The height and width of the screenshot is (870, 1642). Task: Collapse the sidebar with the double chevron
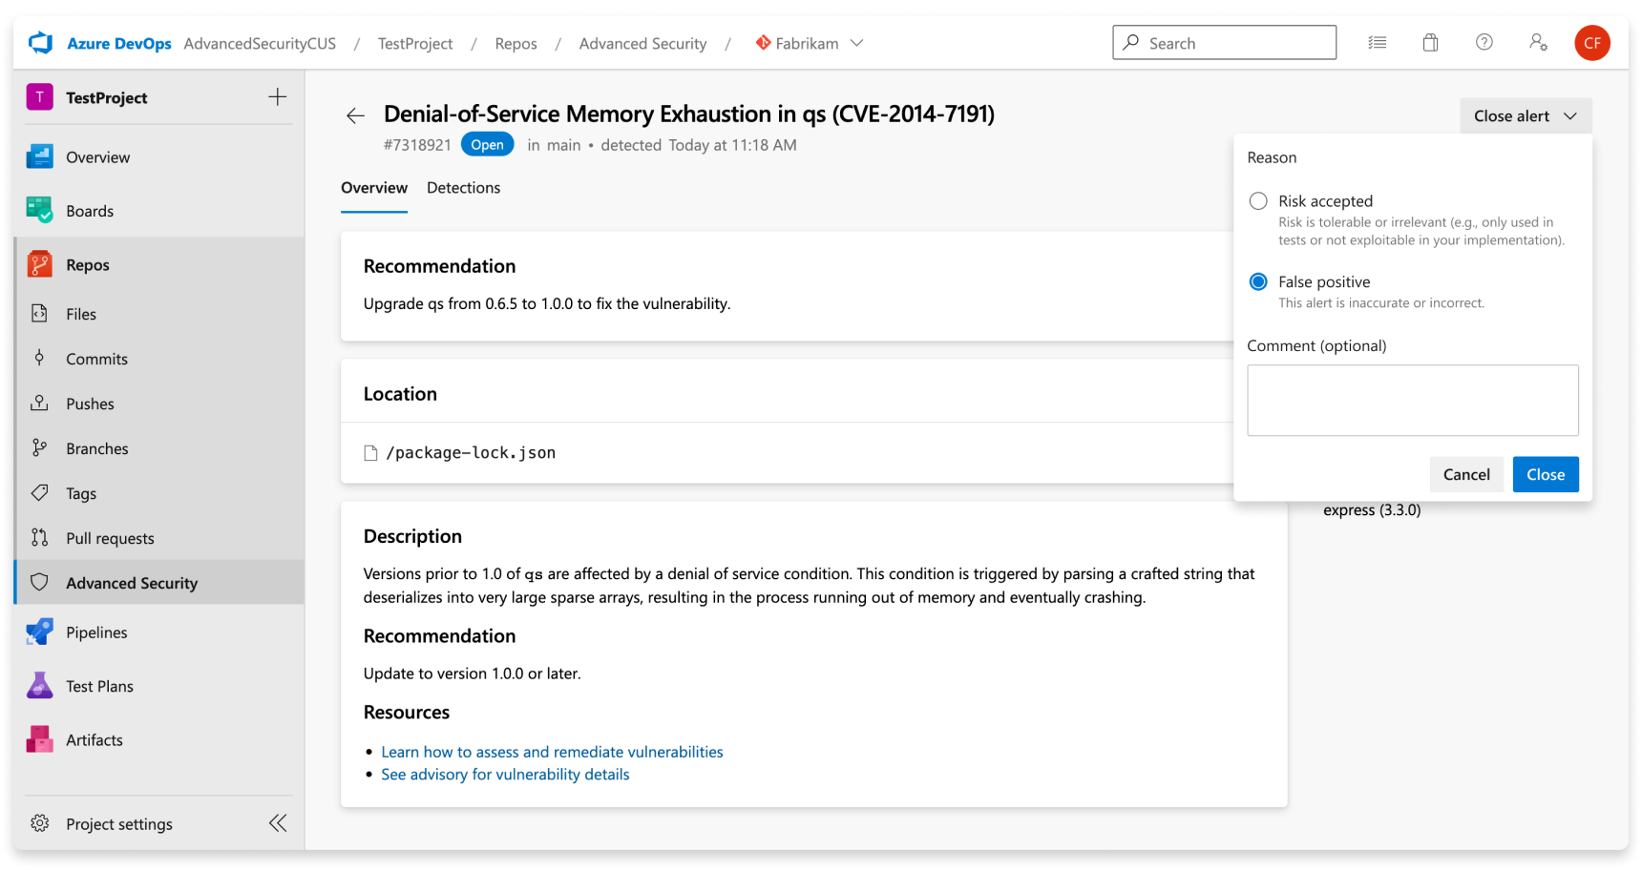coord(278,822)
